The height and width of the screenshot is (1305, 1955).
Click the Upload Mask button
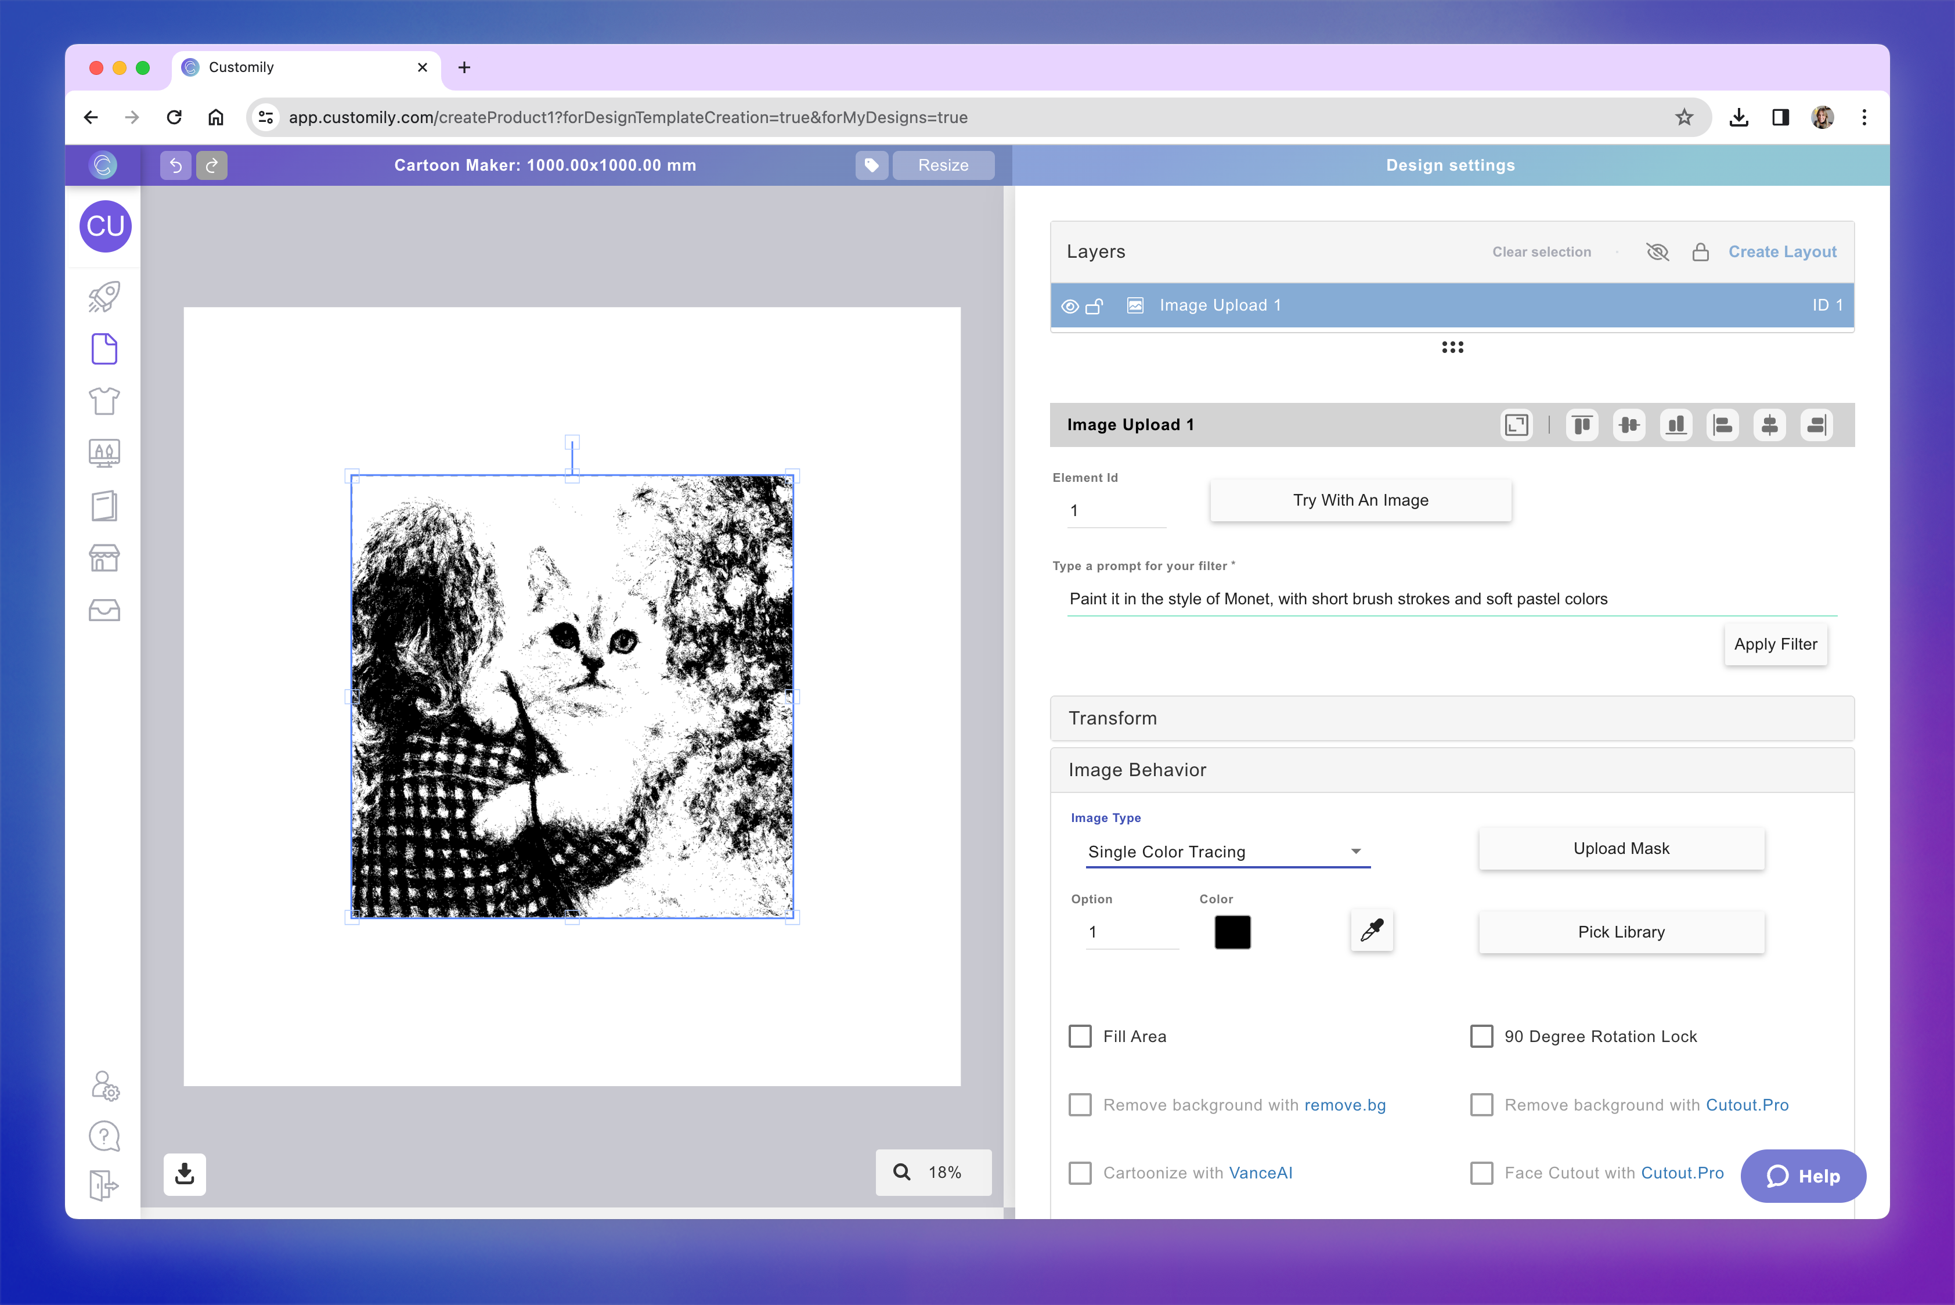[1621, 848]
